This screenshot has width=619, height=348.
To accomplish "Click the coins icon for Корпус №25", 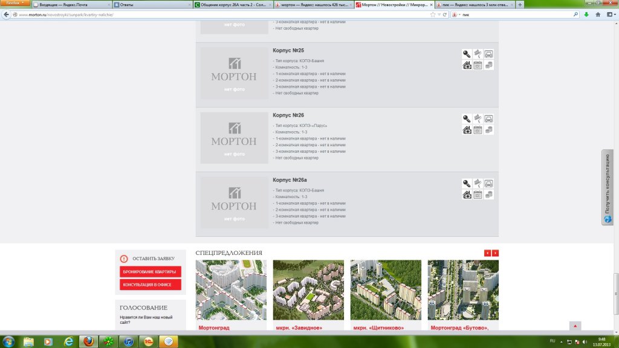I will coord(488,65).
